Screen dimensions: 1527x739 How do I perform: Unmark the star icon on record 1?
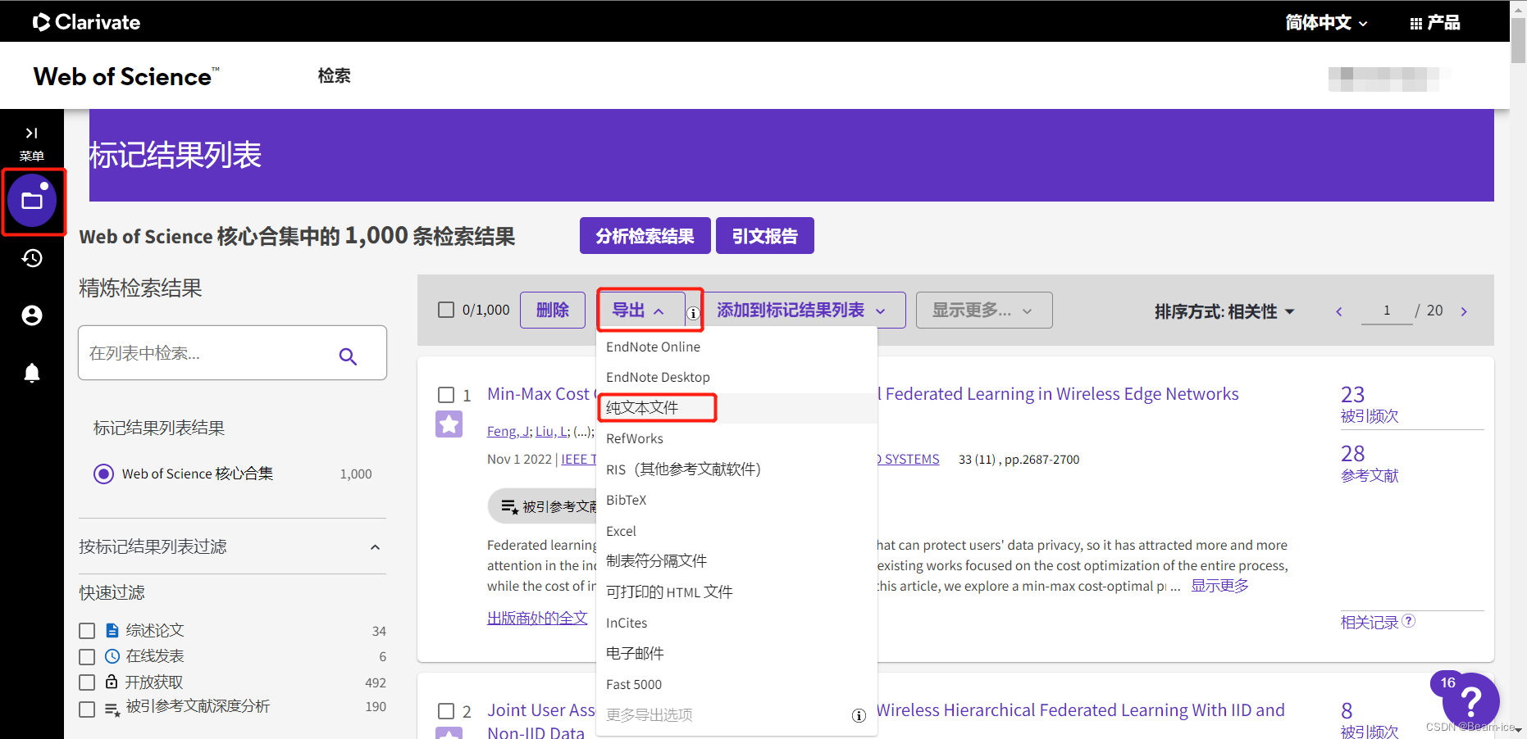coord(449,424)
